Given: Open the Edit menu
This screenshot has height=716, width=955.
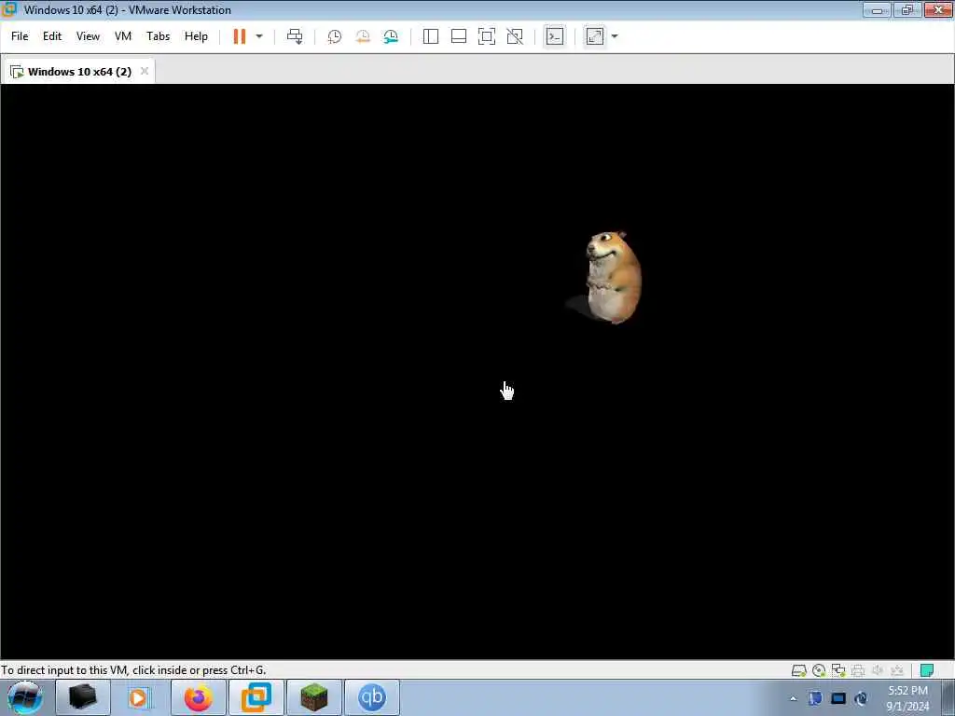Looking at the screenshot, I should (52, 36).
